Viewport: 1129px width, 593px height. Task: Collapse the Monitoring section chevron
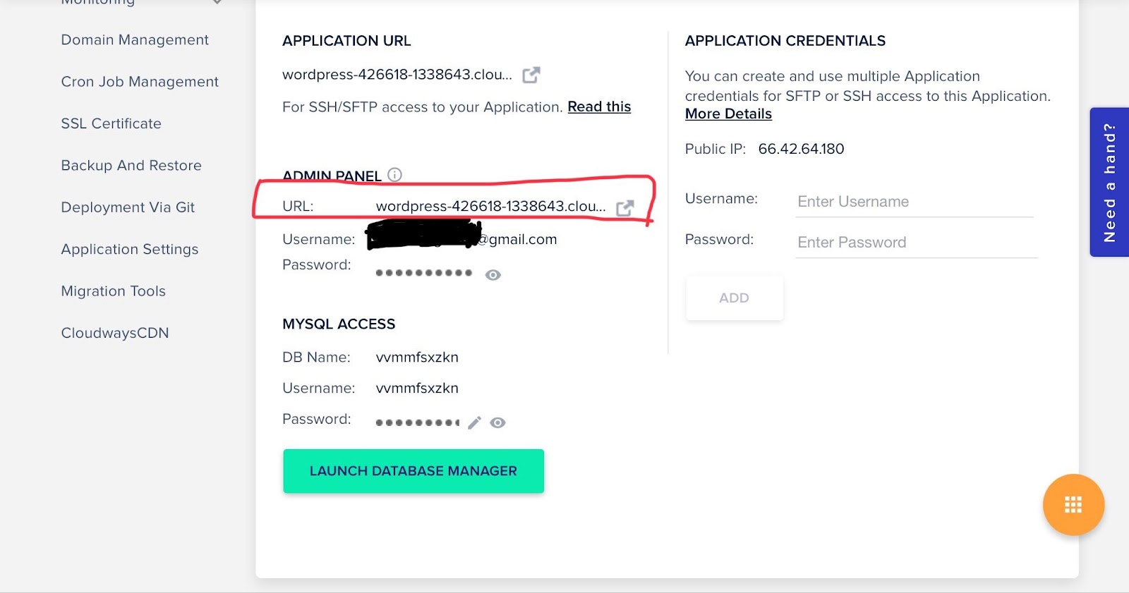[217, 2]
